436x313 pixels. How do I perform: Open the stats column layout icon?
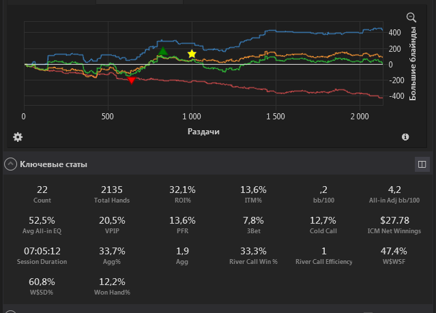[422, 164]
